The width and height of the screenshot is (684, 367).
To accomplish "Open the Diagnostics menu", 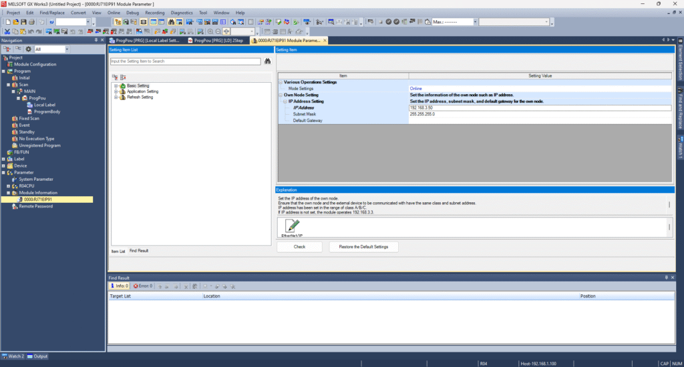I will (x=182, y=13).
